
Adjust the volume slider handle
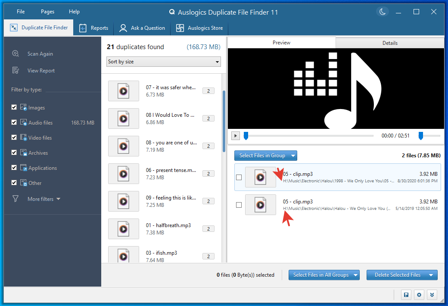point(420,136)
